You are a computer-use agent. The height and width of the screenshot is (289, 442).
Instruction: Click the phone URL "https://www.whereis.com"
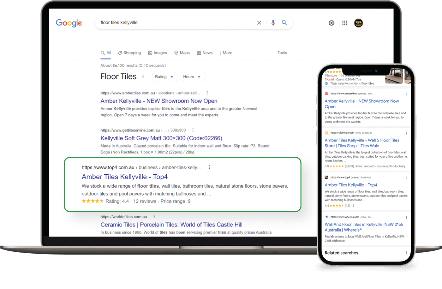pyautogui.click(x=345, y=217)
